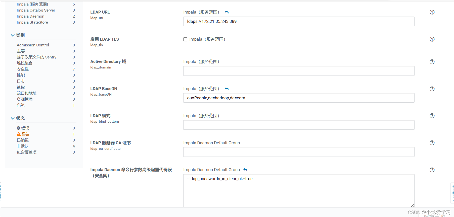Open help for LDAP 模式 setting
Image resolution: width=454 pixels, height=217 pixels.
click(432, 116)
